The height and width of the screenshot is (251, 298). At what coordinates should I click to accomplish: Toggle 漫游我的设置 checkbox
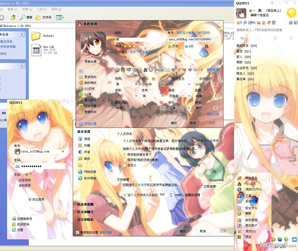click(x=77, y=232)
